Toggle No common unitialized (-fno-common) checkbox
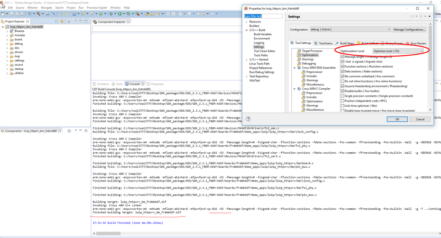 coord(343,76)
